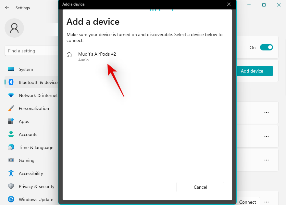Open Time & language settings
286x205 pixels.
[31, 147]
